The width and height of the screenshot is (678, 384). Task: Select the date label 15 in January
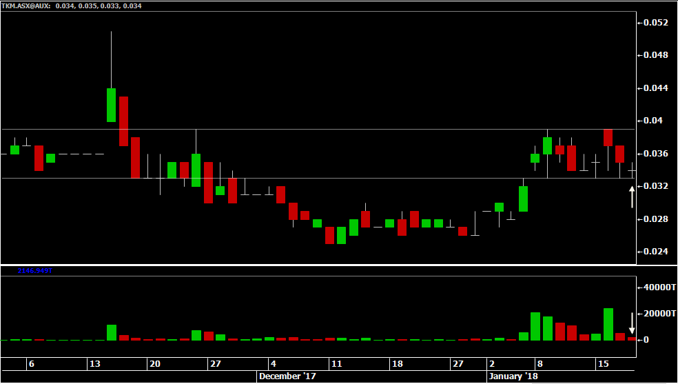tap(603, 364)
